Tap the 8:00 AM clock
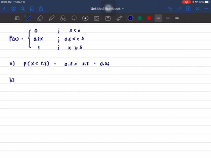The height and width of the screenshot is (158, 211). (x=6, y=2)
